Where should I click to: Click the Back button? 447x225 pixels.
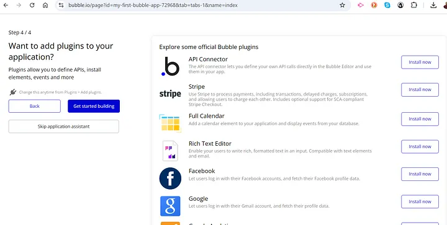coord(35,106)
